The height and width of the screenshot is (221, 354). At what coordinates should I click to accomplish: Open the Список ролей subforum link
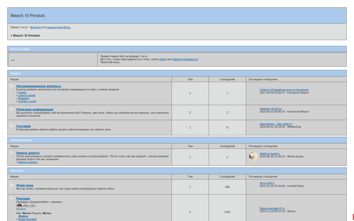26,95
